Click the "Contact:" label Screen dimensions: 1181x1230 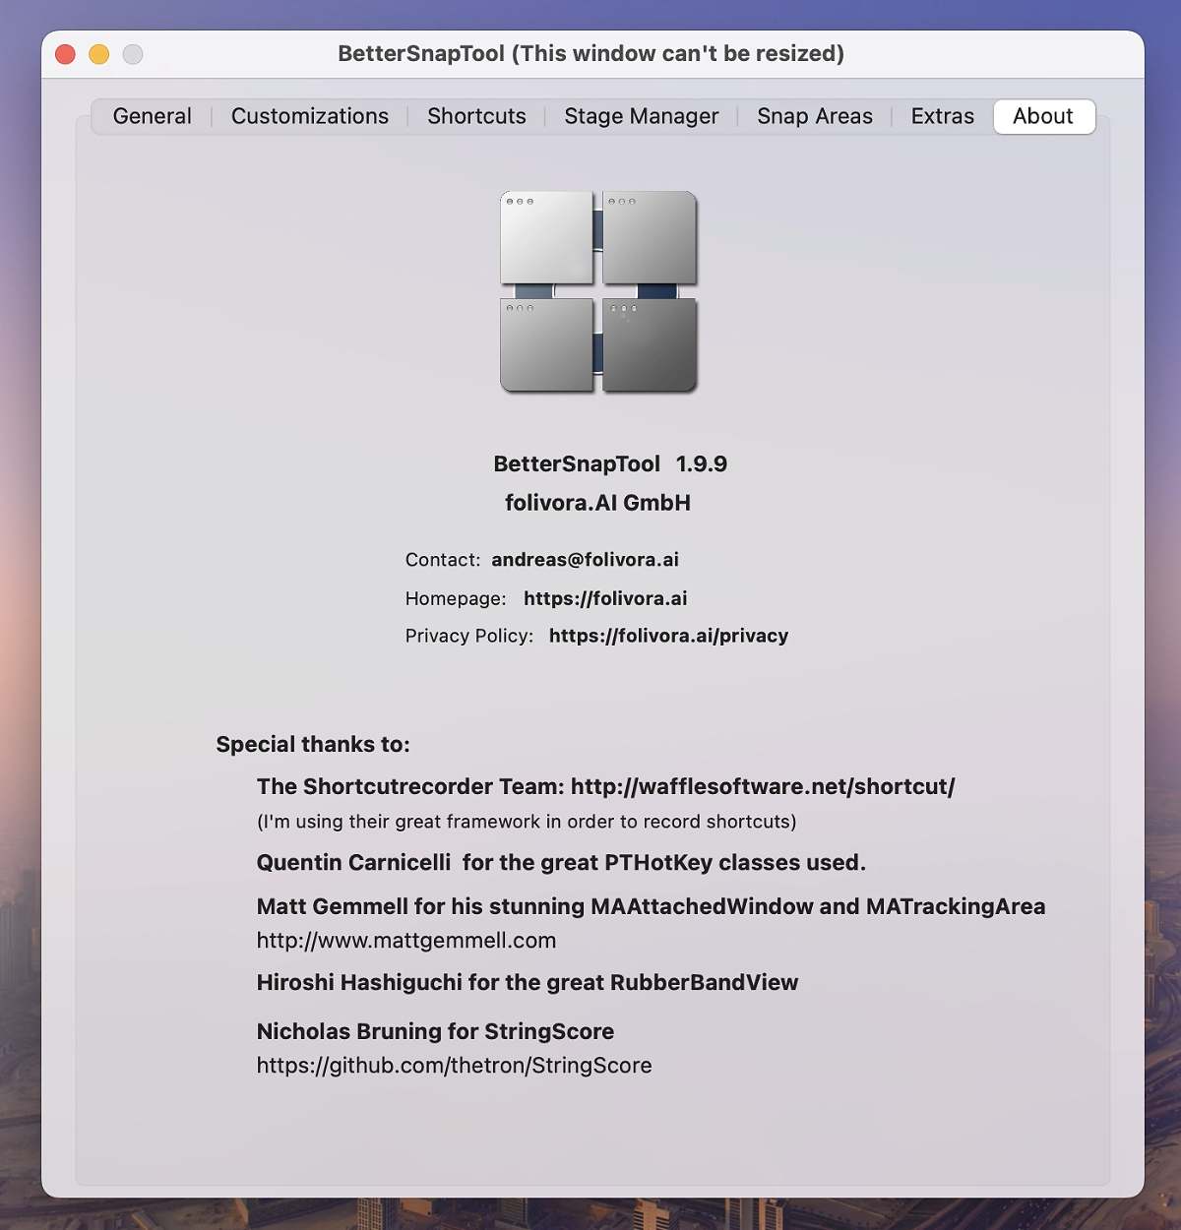[443, 560]
